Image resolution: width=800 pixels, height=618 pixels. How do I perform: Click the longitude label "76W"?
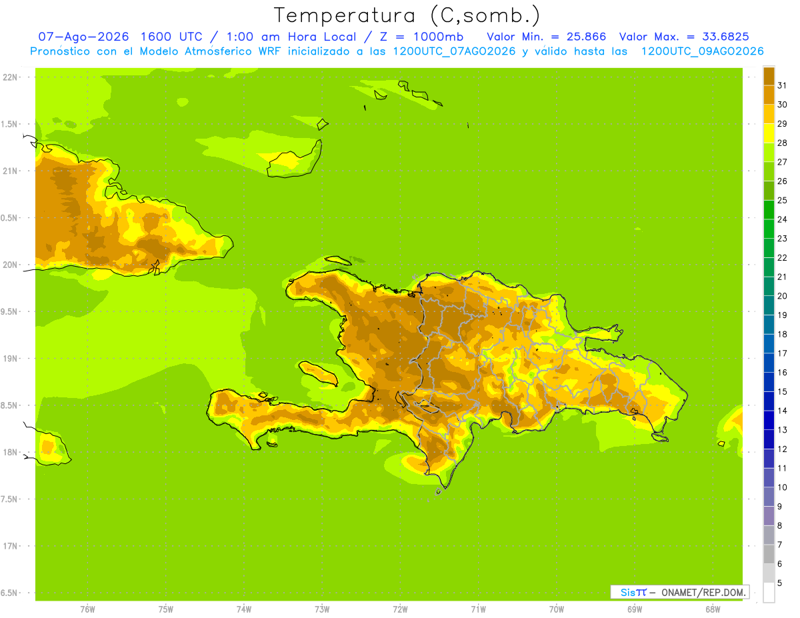87,609
